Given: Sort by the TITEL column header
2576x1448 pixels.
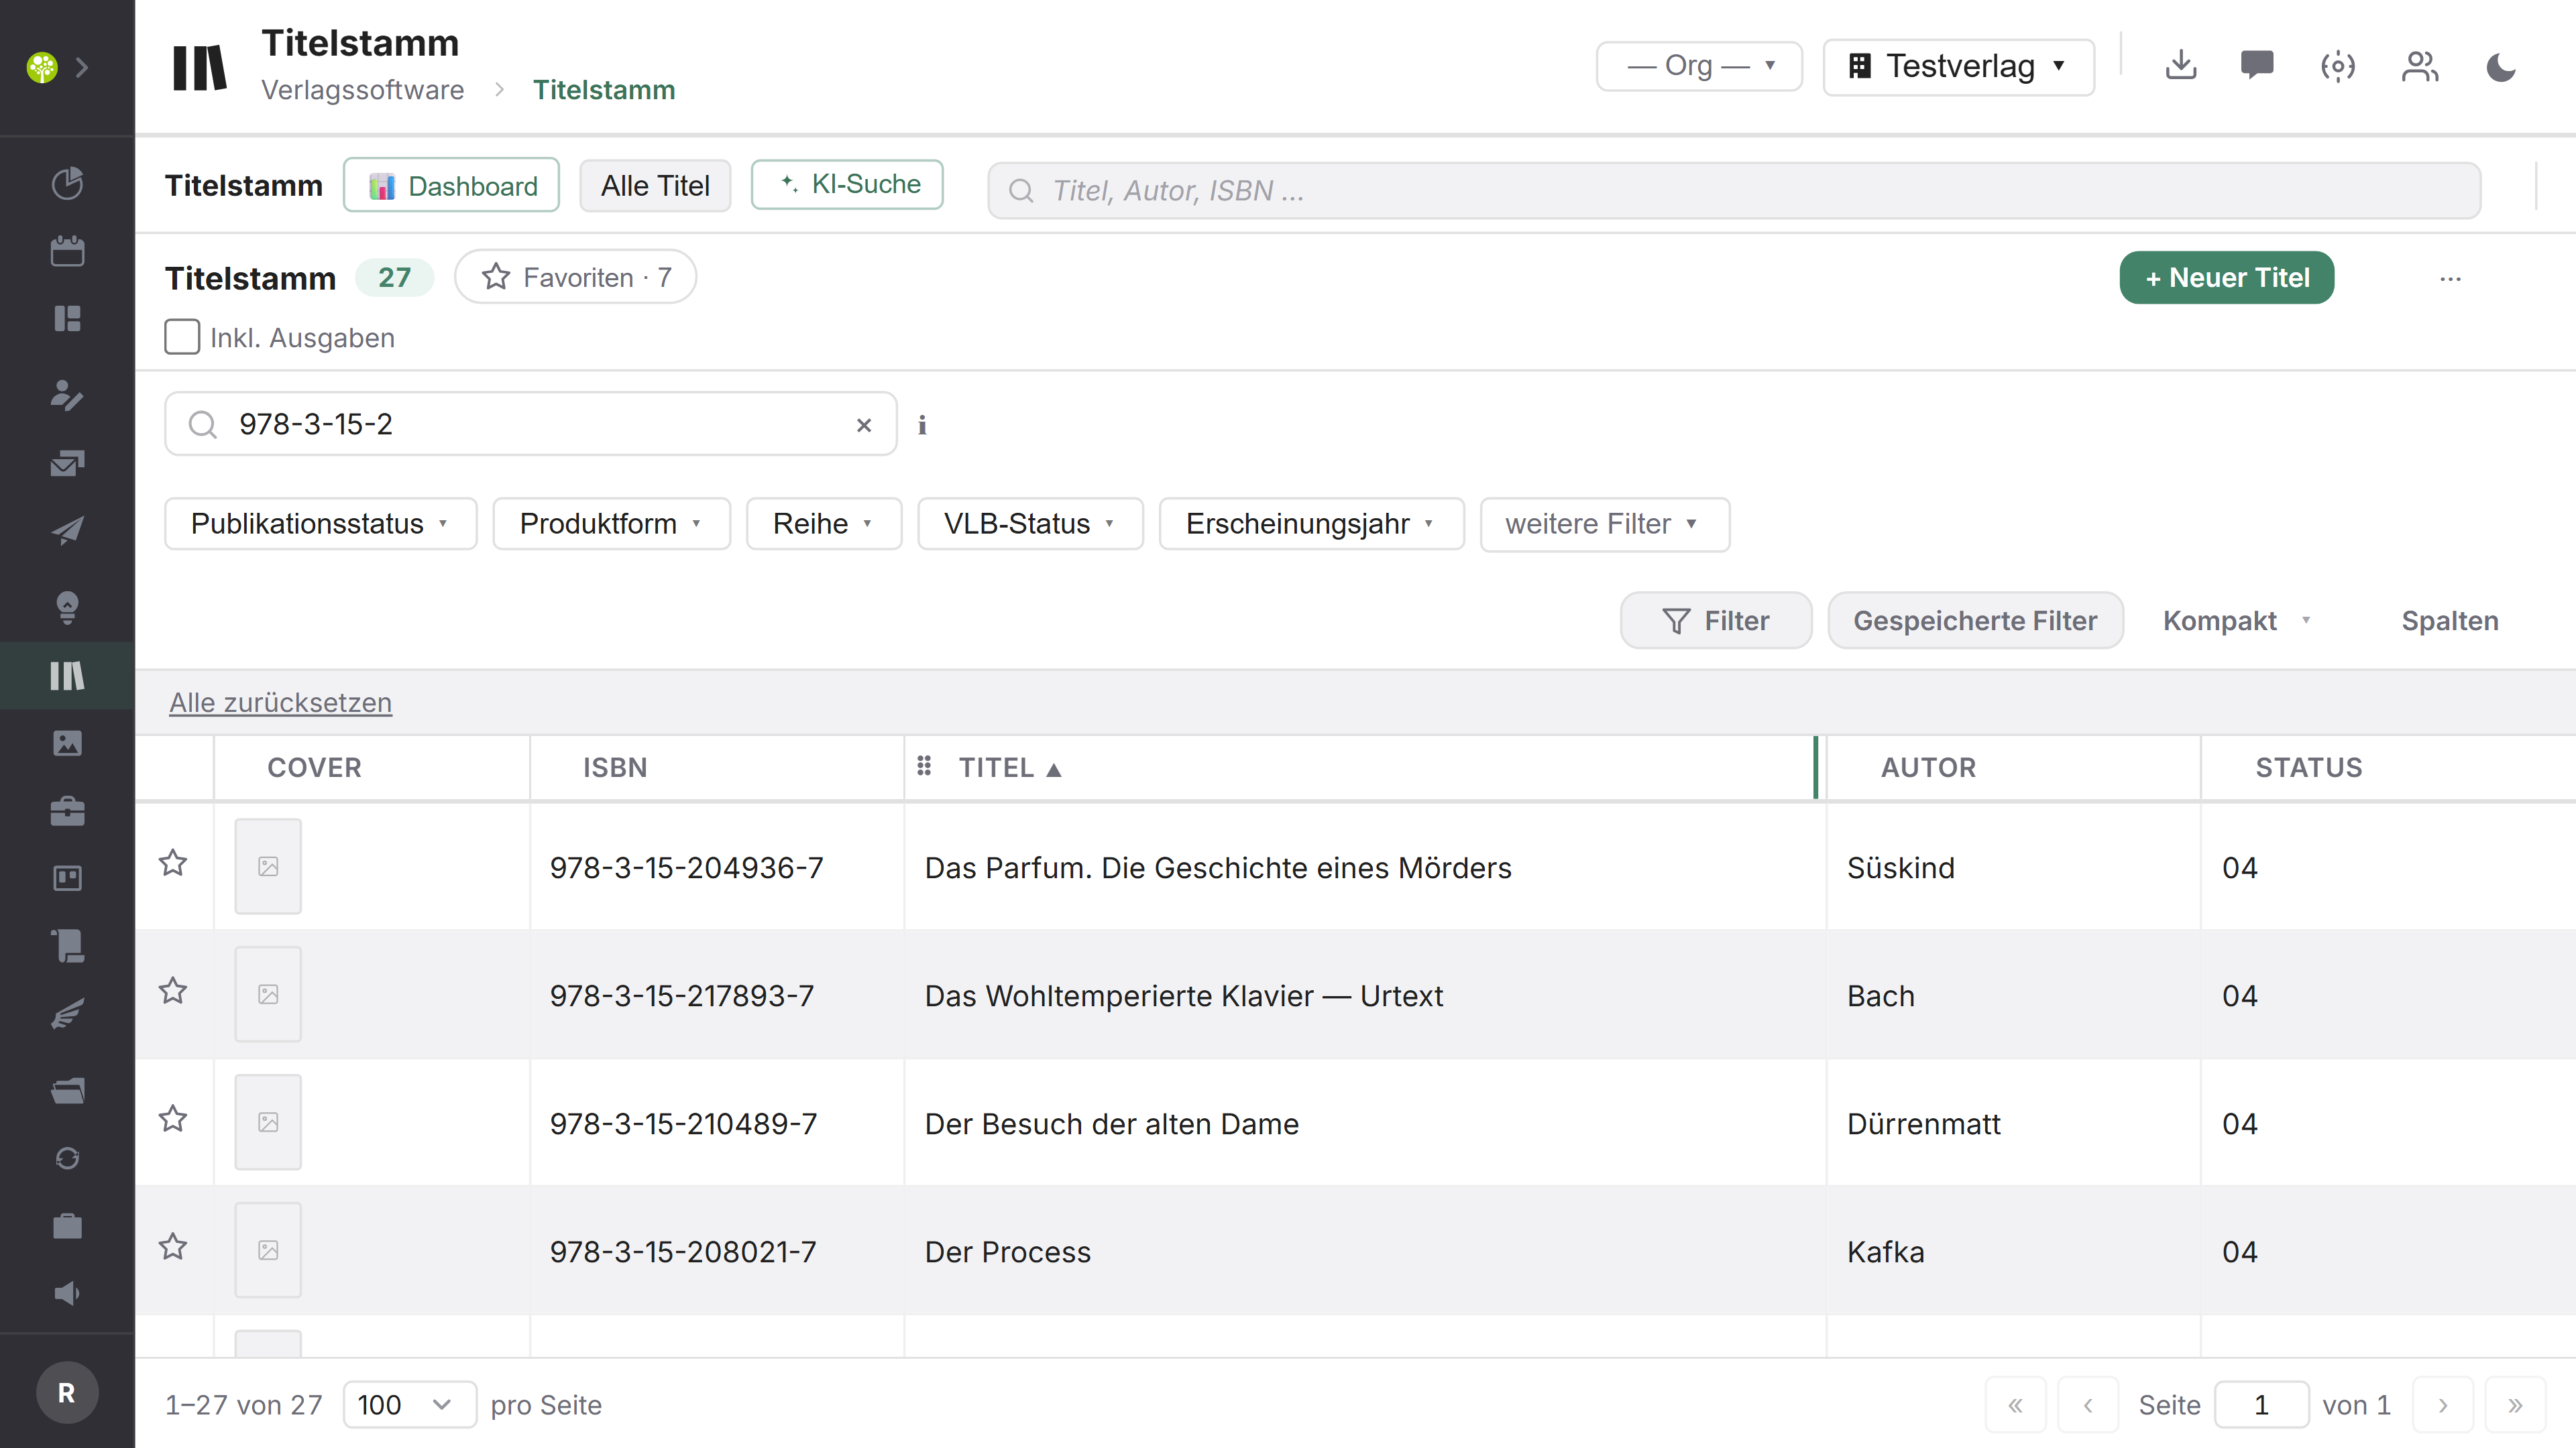Looking at the screenshot, I should click(x=1009, y=768).
